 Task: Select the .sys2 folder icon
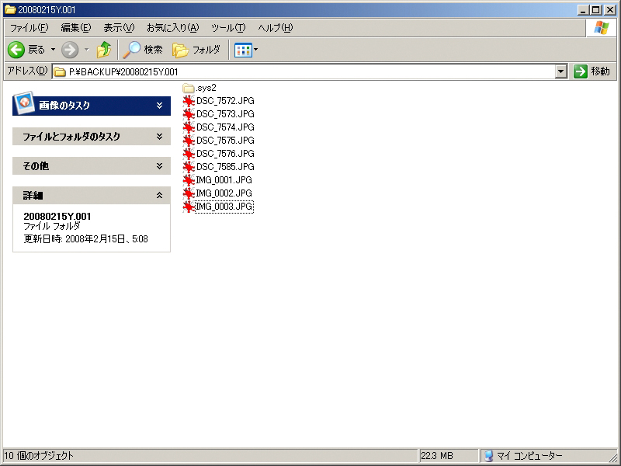[x=189, y=88]
